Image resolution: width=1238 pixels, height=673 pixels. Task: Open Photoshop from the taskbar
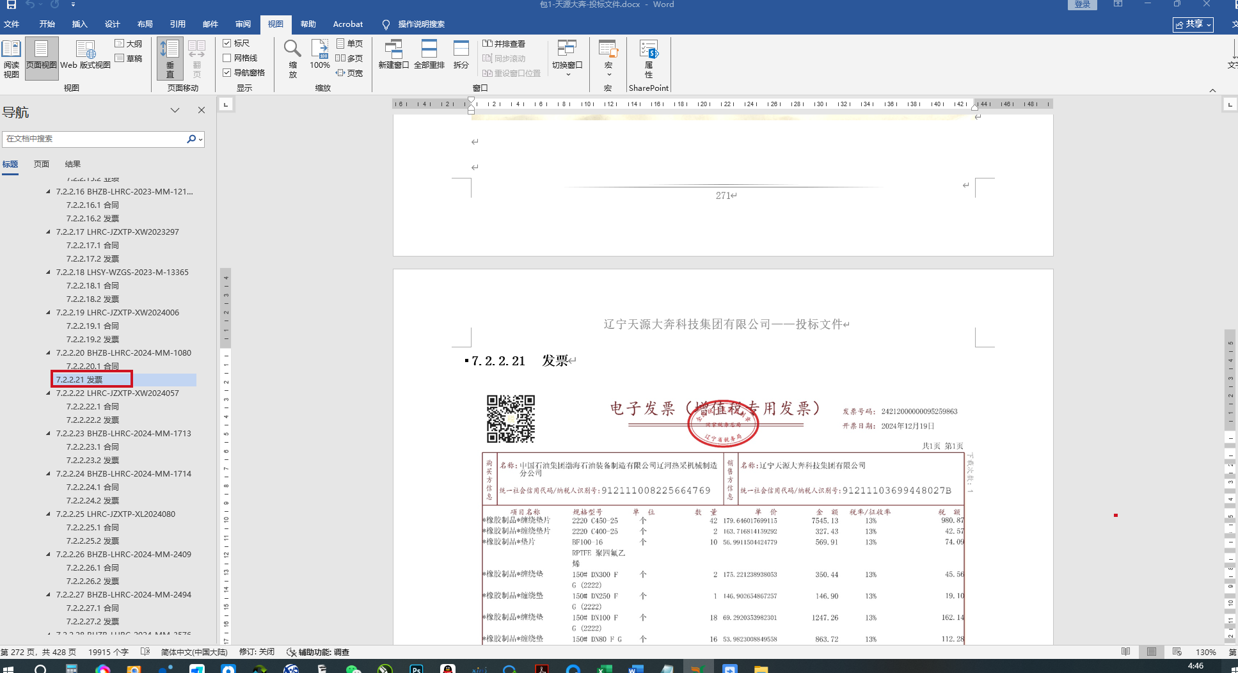coord(417,669)
